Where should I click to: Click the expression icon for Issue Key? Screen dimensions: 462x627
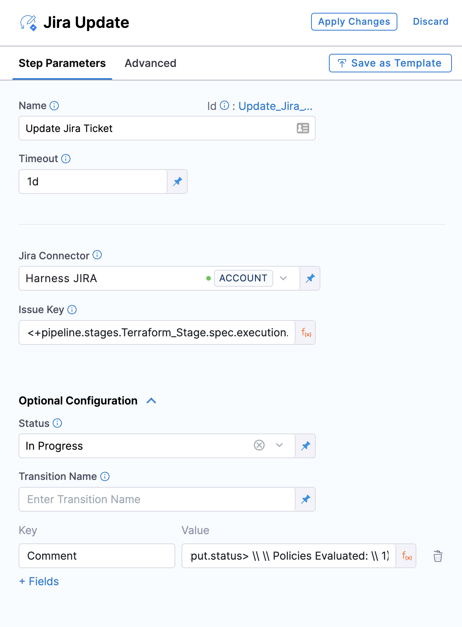(x=306, y=332)
